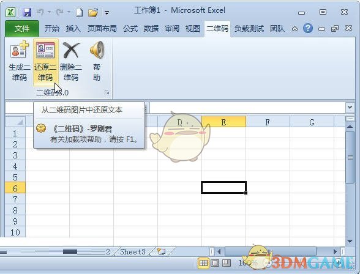360x274 pixels.
Task: Select column header G
Action: coord(312,122)
